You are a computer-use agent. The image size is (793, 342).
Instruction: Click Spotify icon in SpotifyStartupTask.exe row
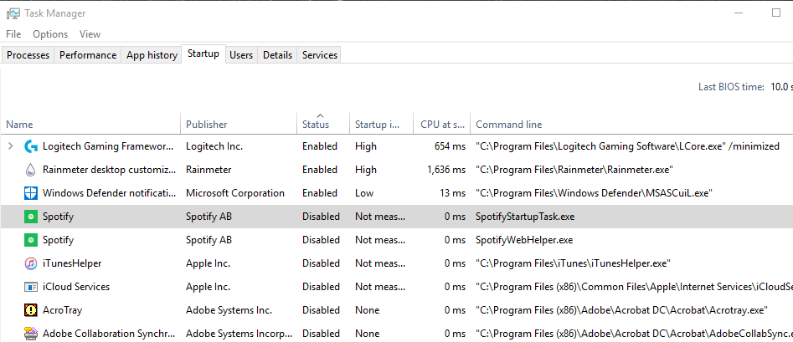pos(31,217)
